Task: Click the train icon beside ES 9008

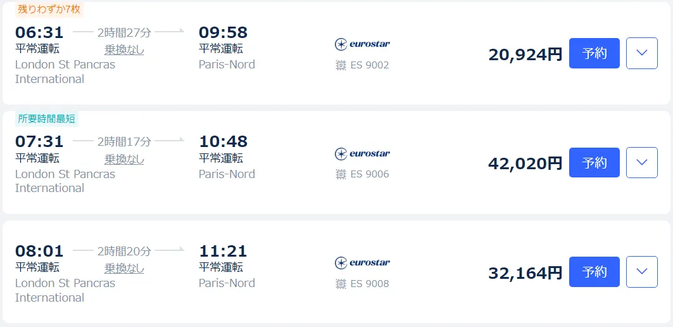Action: (x=341, y=283)
